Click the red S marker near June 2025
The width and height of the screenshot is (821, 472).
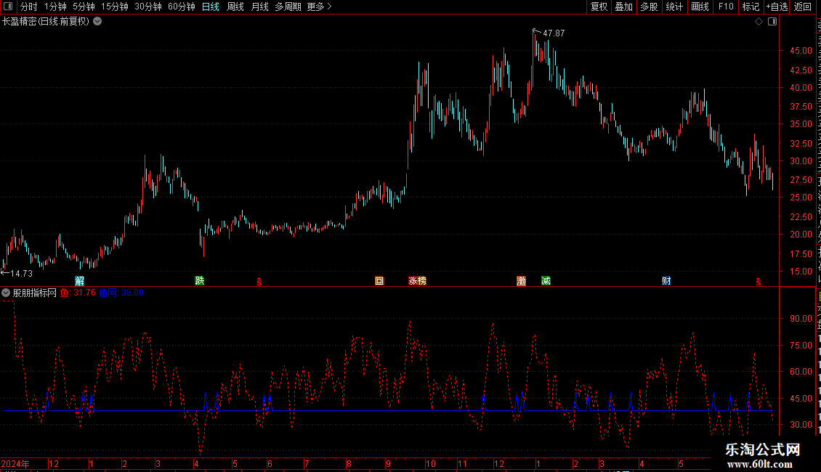[759, 282]
